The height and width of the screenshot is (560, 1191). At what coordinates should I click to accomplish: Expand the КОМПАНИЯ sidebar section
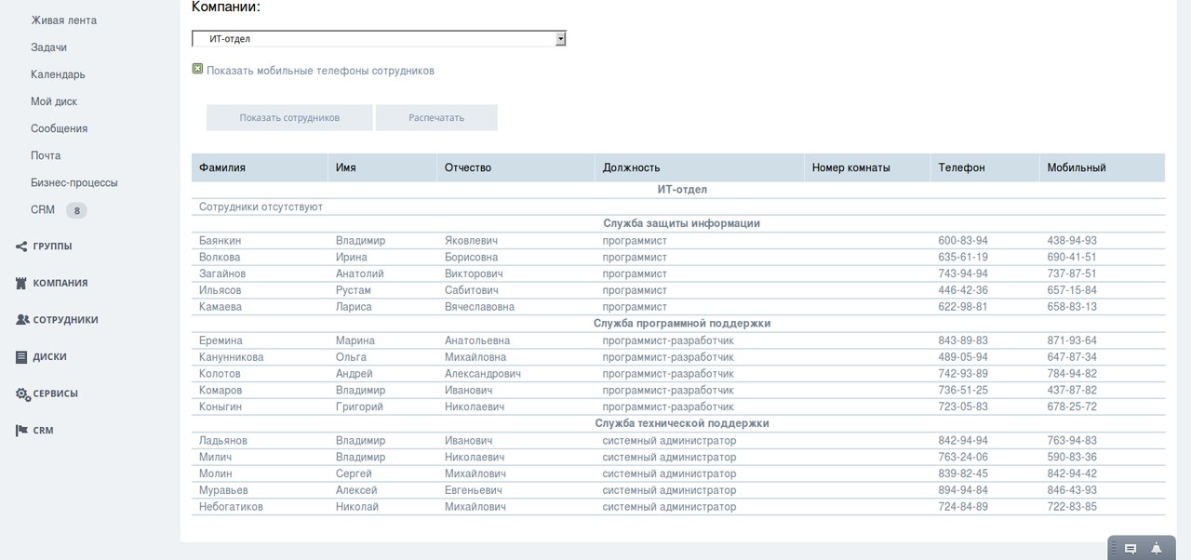pos(60,283)
